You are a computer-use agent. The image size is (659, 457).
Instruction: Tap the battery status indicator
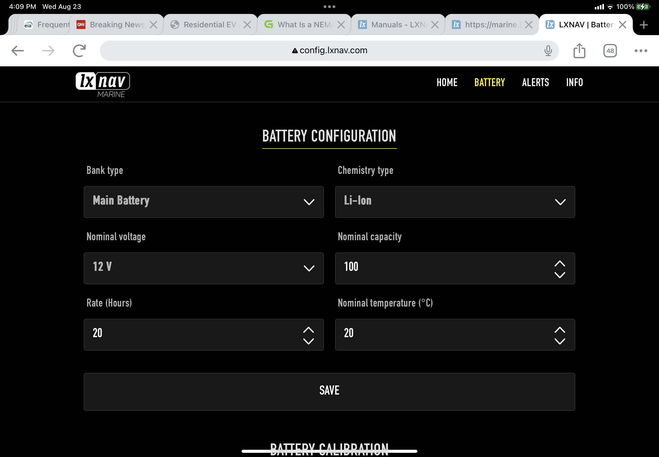pos(643,7)
